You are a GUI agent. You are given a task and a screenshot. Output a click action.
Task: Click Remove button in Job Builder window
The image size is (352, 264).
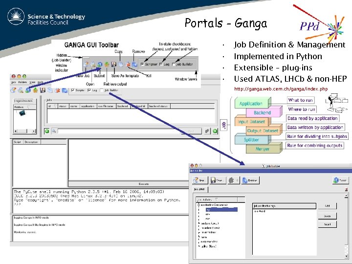[x=250, y=180]
